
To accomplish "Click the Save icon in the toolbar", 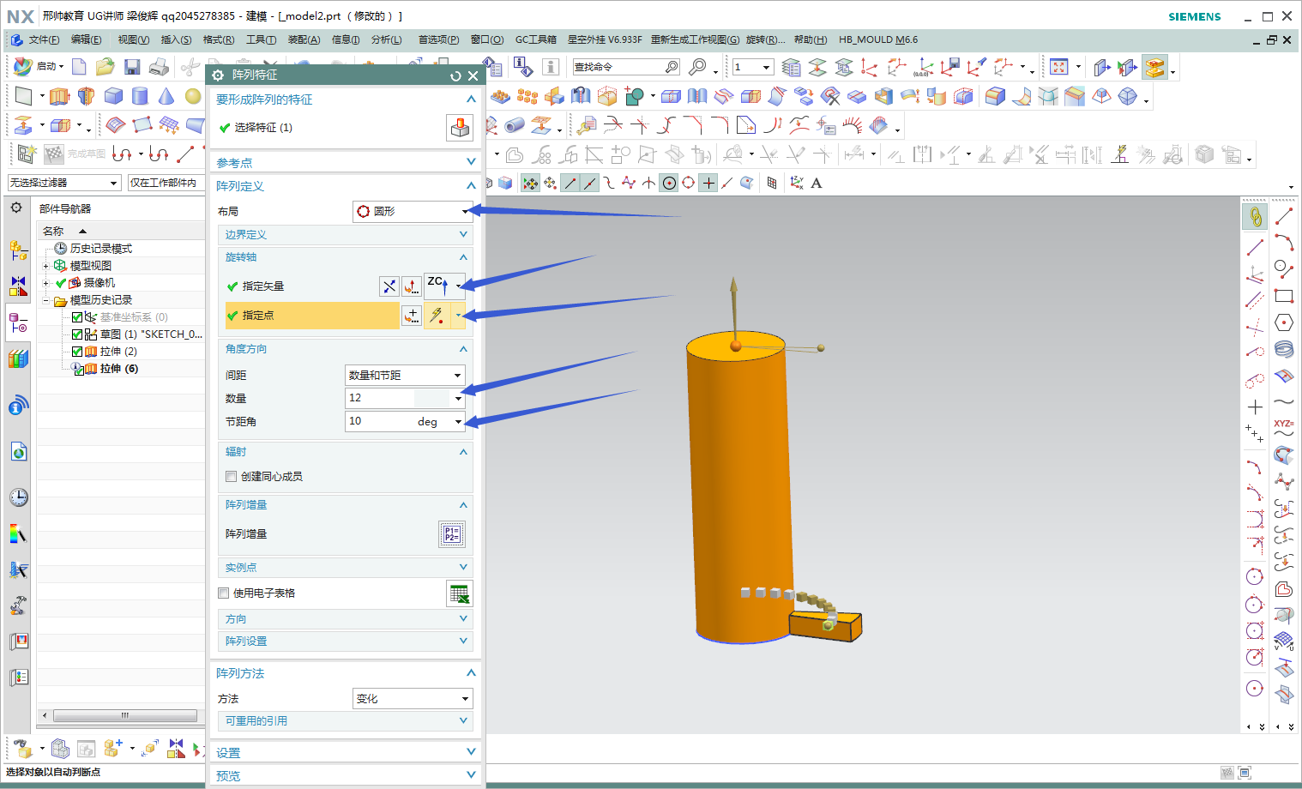I will [x=132, y=67].
